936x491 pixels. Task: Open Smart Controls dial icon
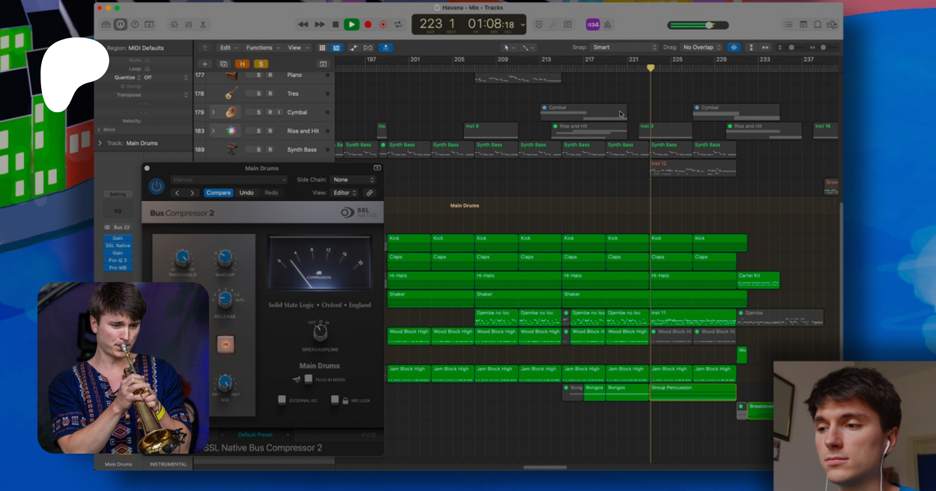[174, 24]
